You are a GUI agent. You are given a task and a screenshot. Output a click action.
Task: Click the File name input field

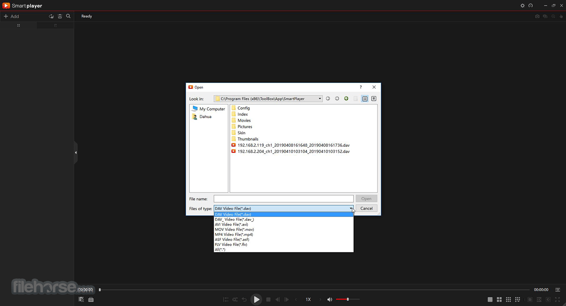284,199
